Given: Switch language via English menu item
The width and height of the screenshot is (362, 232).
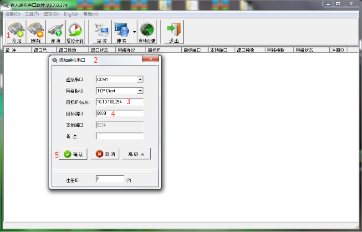Looking at the screenshot, I should 71,14.
